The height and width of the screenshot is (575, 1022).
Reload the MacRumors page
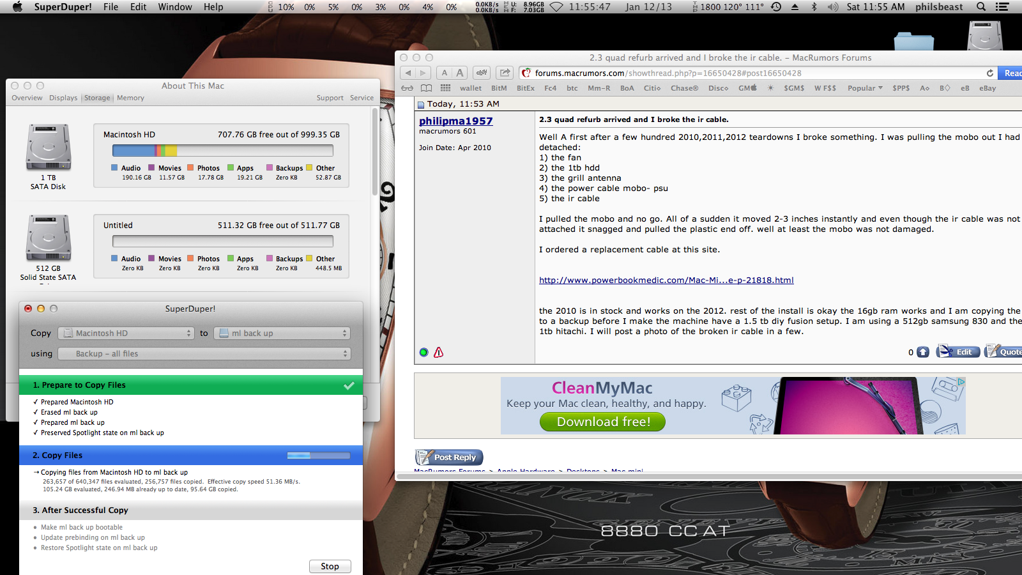pos(990,73)
